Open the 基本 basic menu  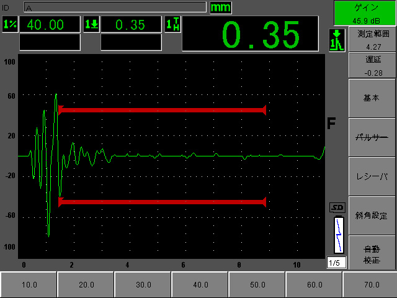coord(371,98)
